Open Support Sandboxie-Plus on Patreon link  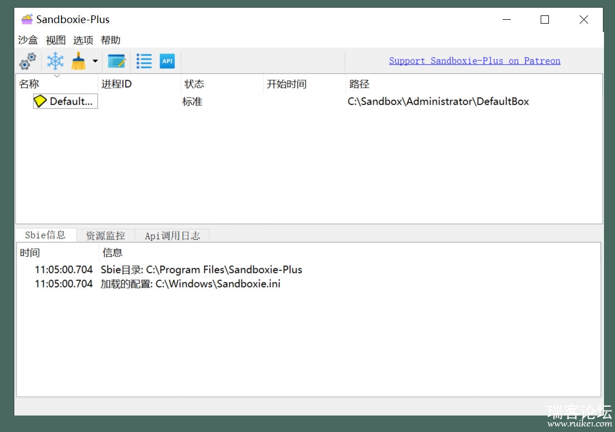[x=475, y=60]
